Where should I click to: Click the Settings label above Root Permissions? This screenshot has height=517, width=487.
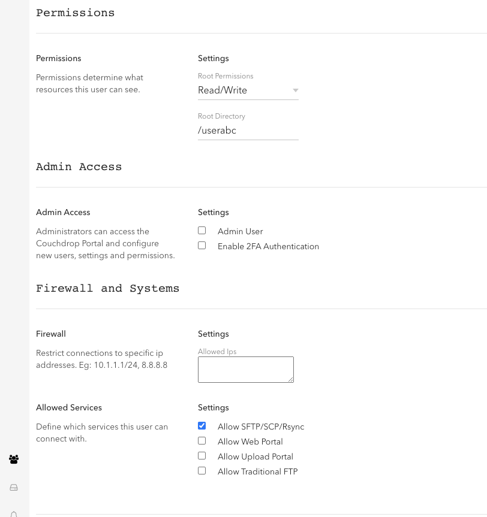214,58
